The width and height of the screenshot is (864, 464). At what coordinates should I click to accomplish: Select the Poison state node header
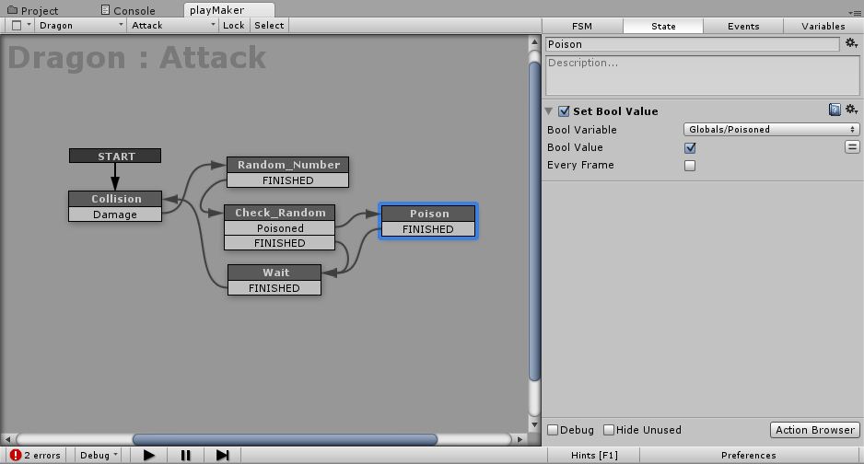coord(428,214)
